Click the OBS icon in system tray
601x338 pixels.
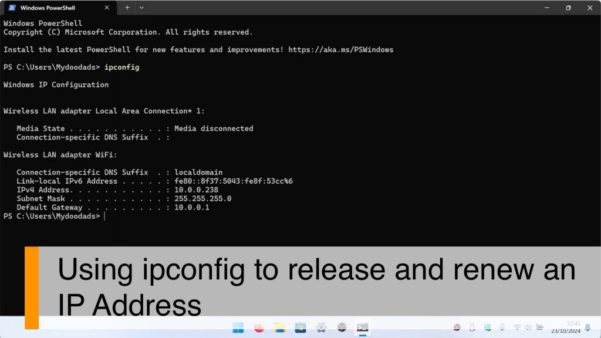click(457, 327)
